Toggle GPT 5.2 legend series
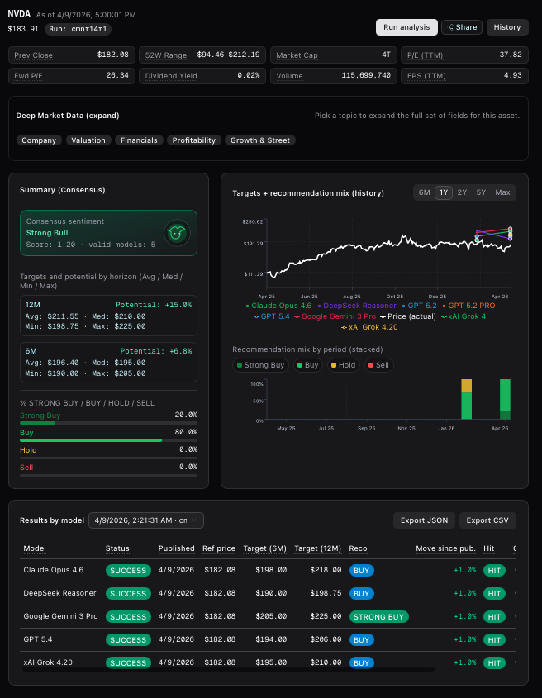This screenshot has width=542, height=698. pyautogui.click(x=419, y=306)
